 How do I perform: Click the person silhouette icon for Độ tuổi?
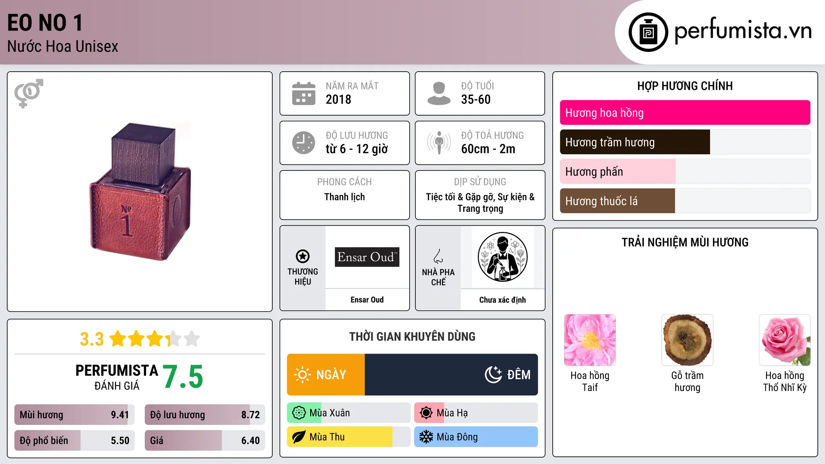tap(439, 93)
